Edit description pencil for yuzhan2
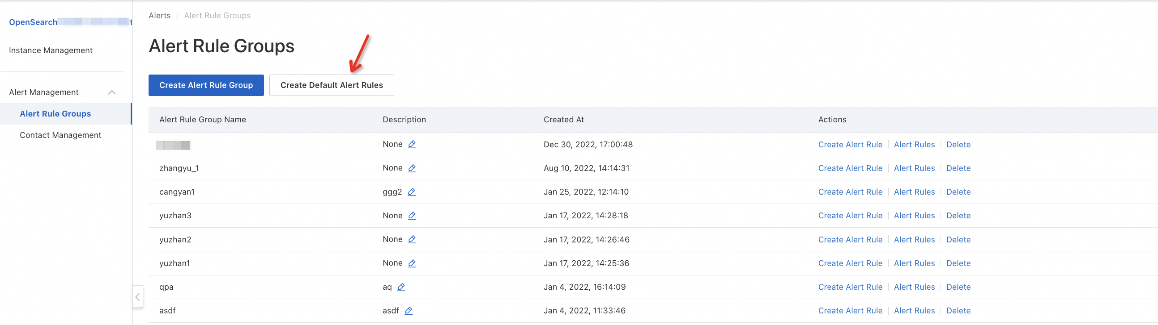The width and height of the screenshot is (1158, 325). (x=412, y=239)
